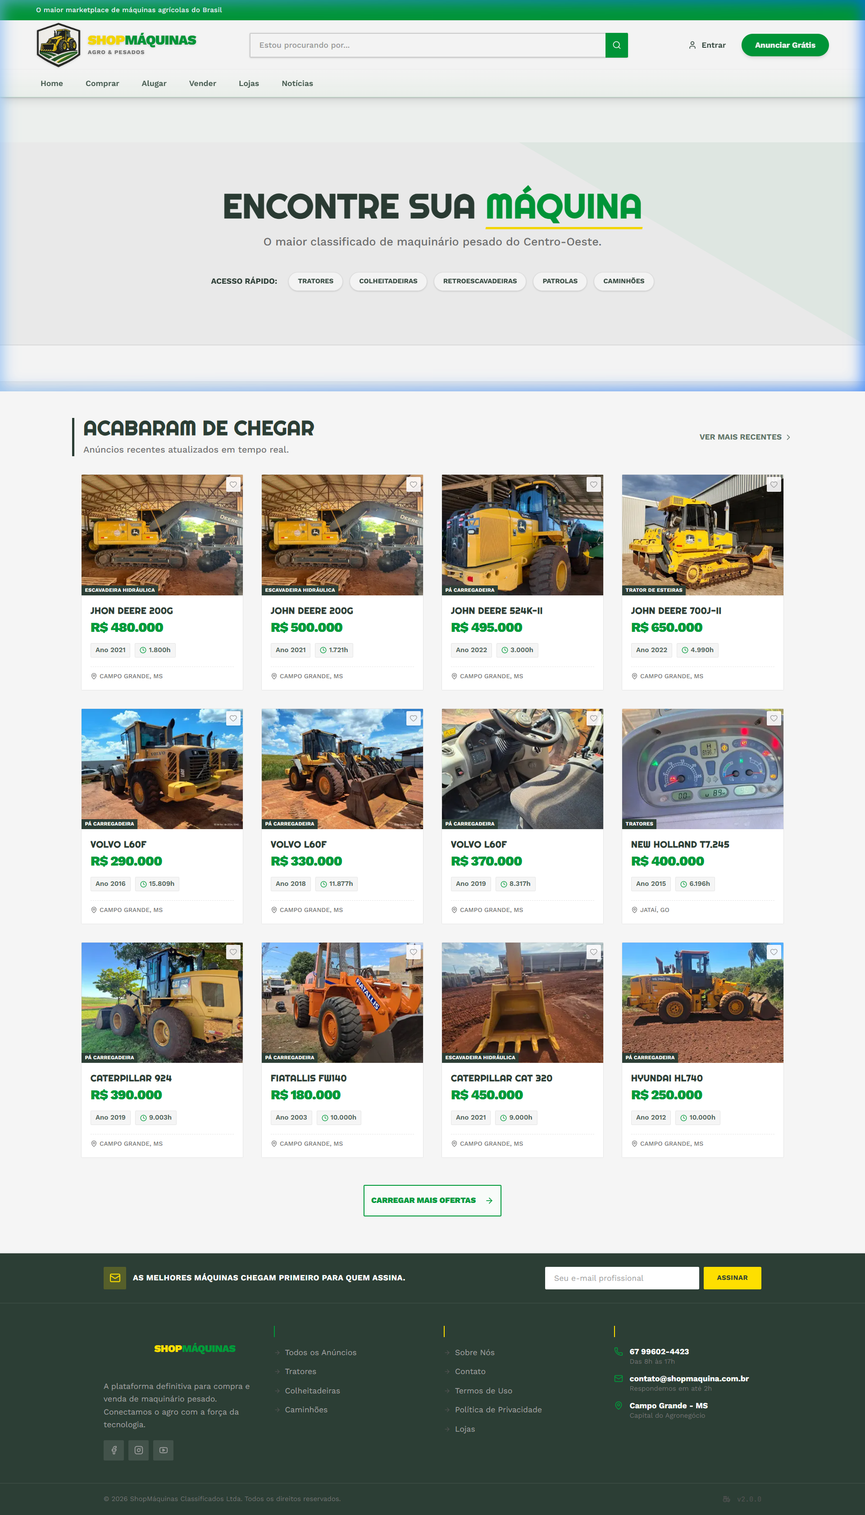The image size is (865, 1515).
Task: Select the Retroescavadeiras quick access chip
Action: click(x=479, y=281)
